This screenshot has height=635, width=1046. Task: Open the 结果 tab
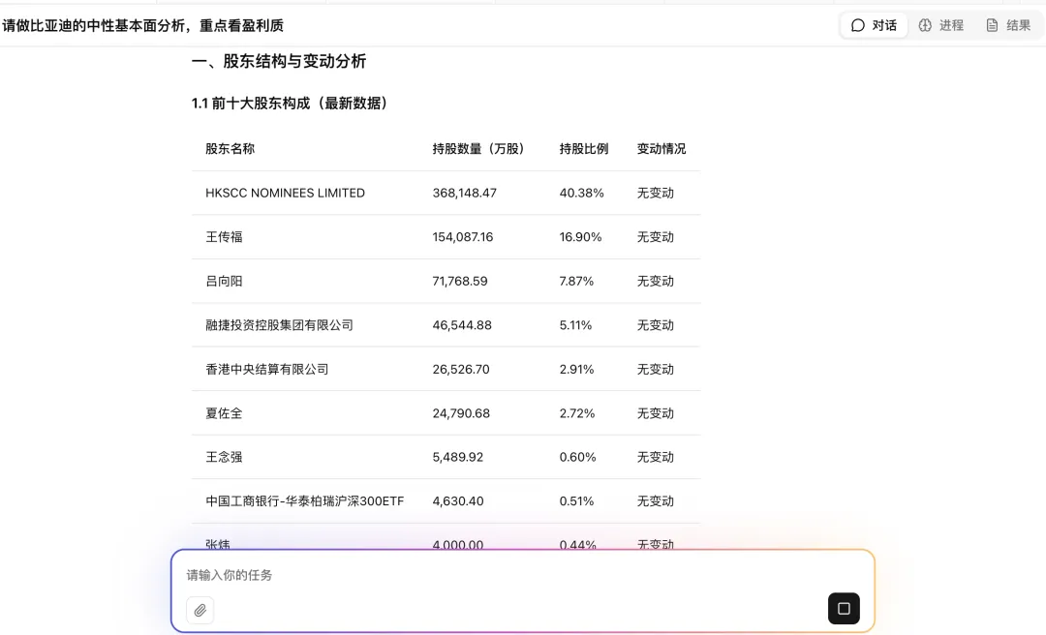click(1008, 25)
